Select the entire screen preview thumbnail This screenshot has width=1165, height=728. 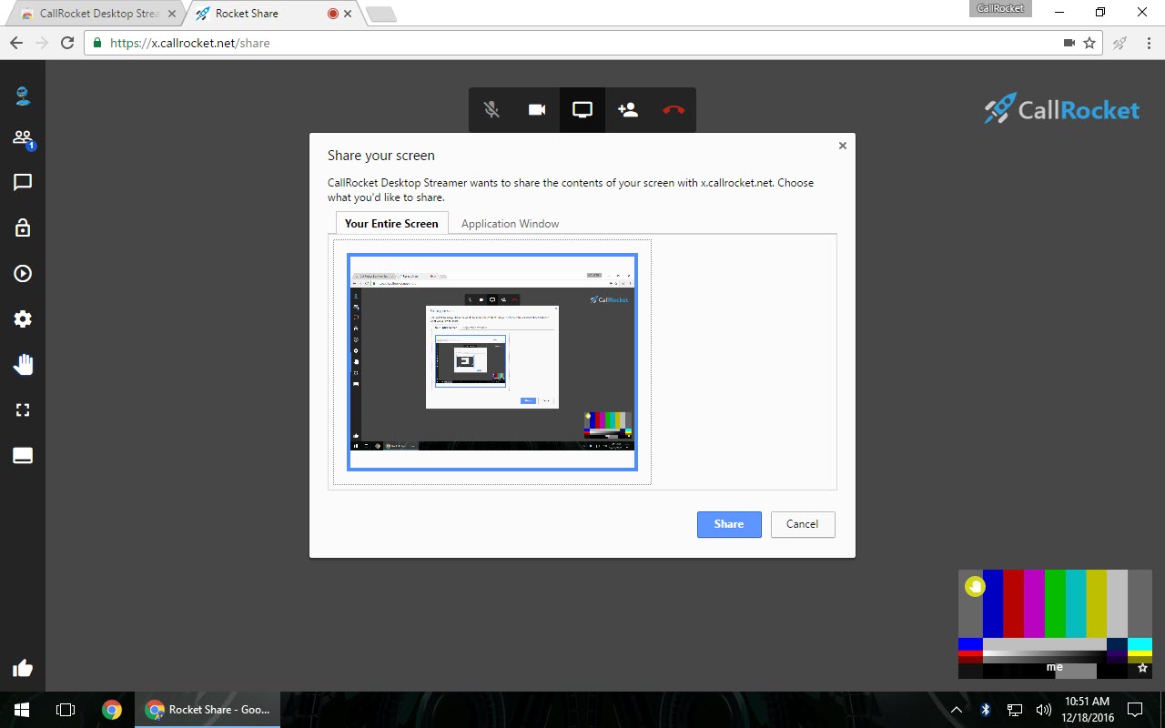(x=491, y=360)
